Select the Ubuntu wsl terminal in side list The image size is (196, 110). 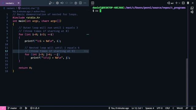(x=192, y=12)
